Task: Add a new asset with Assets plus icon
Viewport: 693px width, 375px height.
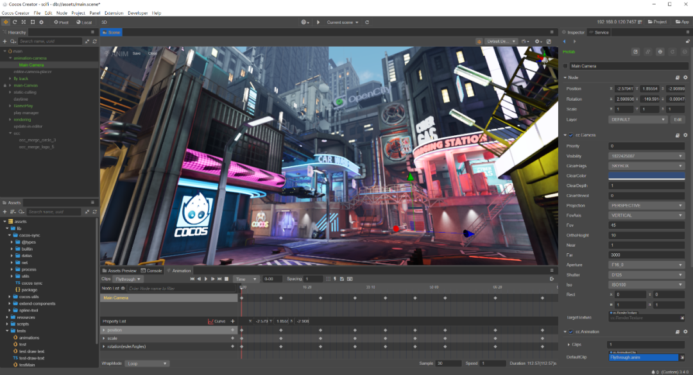Action: point(5,212)
